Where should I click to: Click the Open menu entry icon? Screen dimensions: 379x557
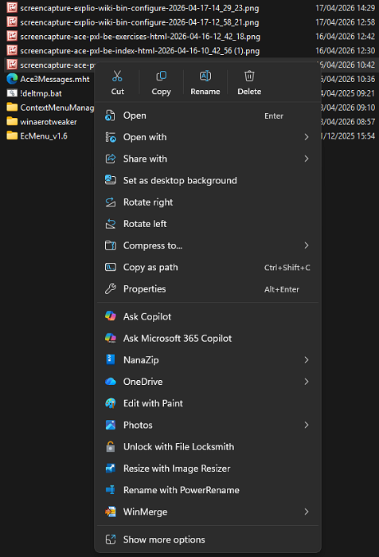(111, 116)
